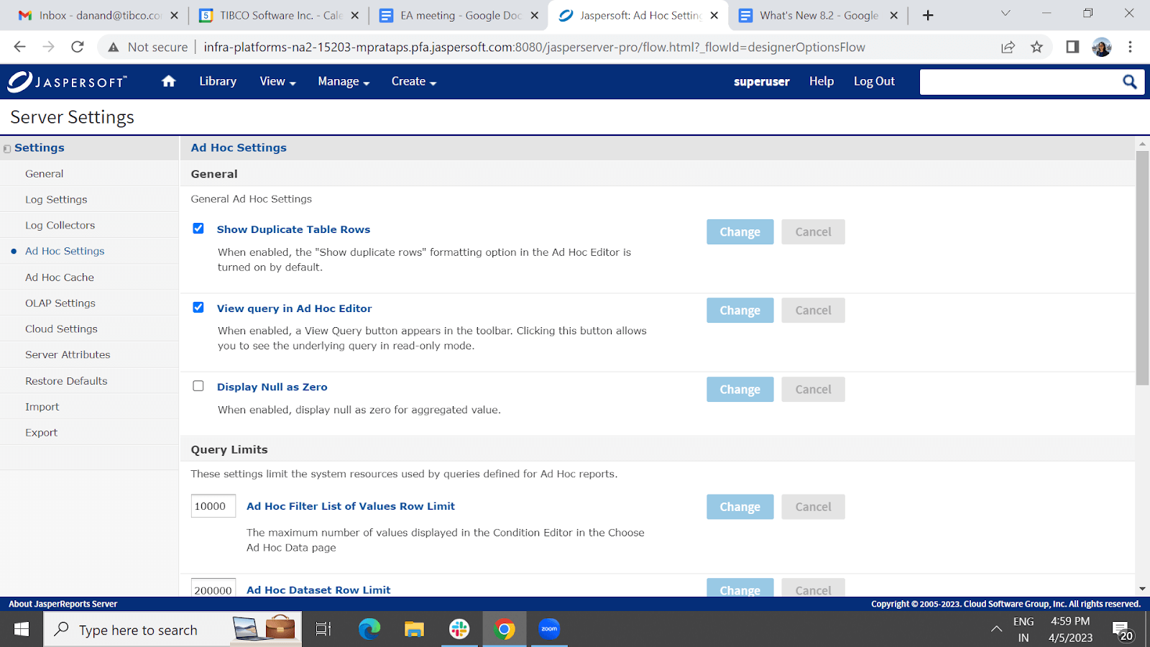Open the share page icon in address bar

click(x=1008, y=47)
